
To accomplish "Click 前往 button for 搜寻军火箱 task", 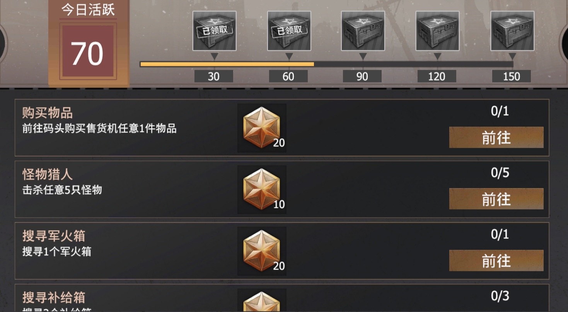I will 496,261.
